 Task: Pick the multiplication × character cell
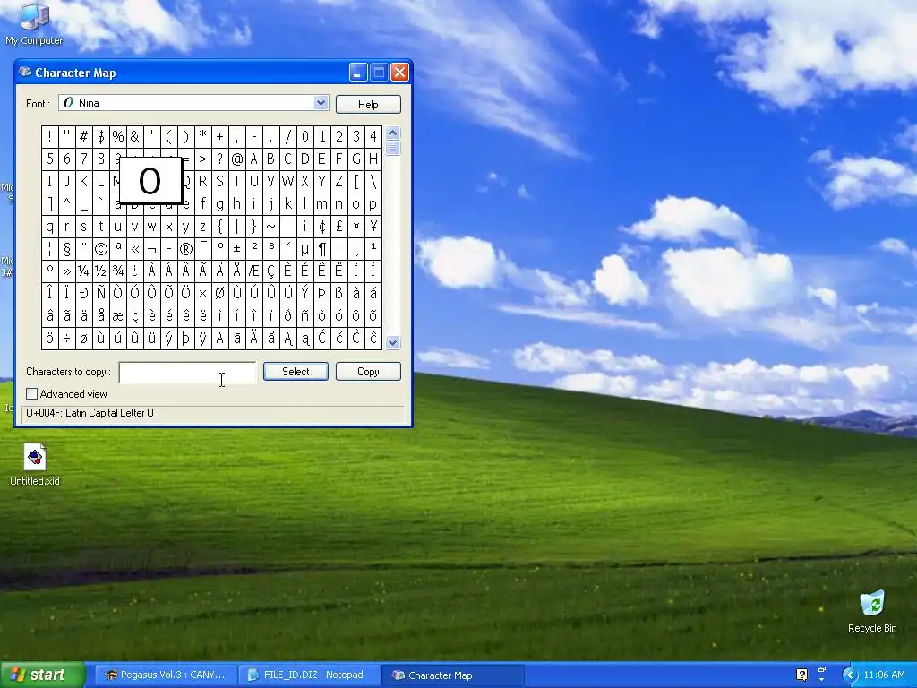tap(203, 294)
